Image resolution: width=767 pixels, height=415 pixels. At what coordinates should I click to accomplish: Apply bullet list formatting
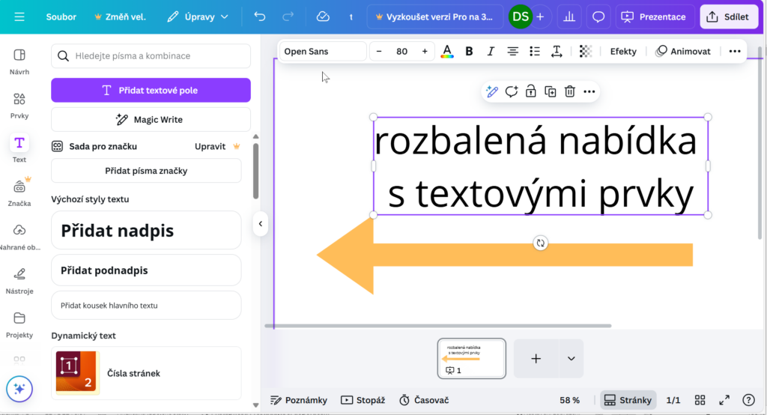(x=534, y=52)
